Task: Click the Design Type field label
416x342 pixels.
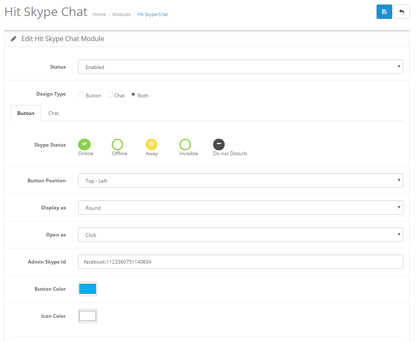Action: click(x=51, y=94)
